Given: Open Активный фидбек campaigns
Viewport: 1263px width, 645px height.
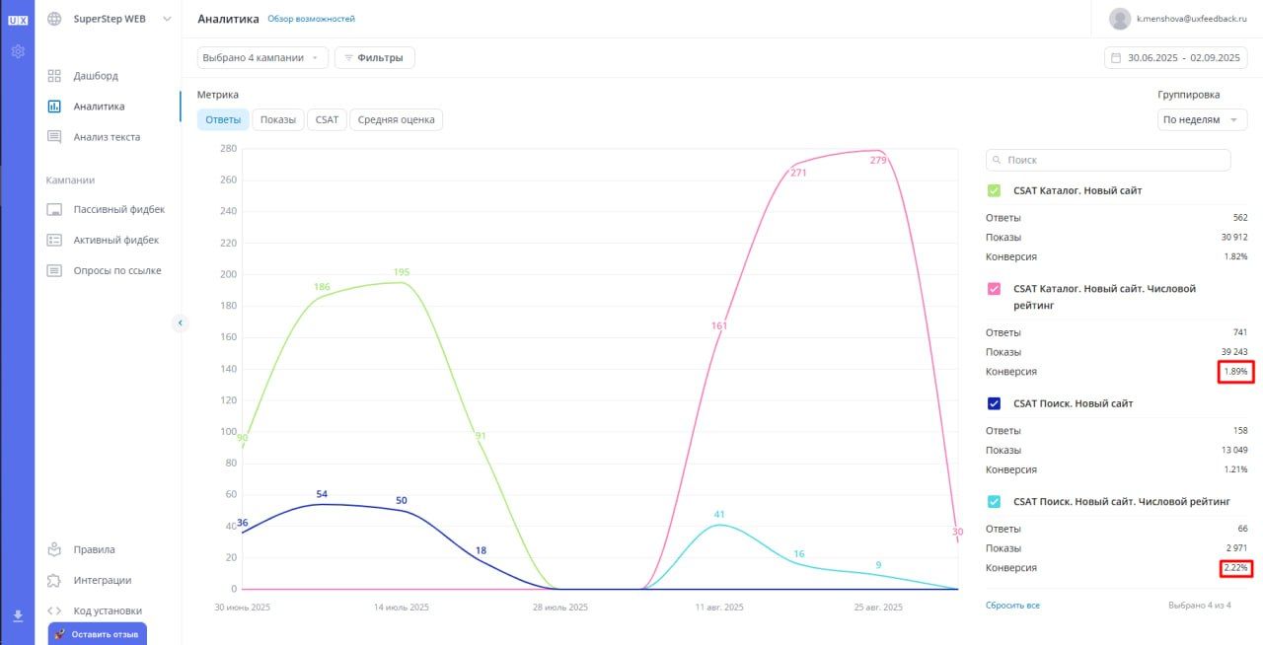Looking at the screenshot, I should [115, 240].
